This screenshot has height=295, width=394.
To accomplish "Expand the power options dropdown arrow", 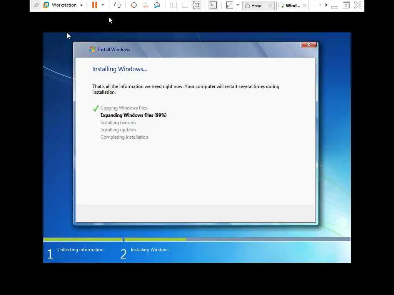I will (103, 5).
